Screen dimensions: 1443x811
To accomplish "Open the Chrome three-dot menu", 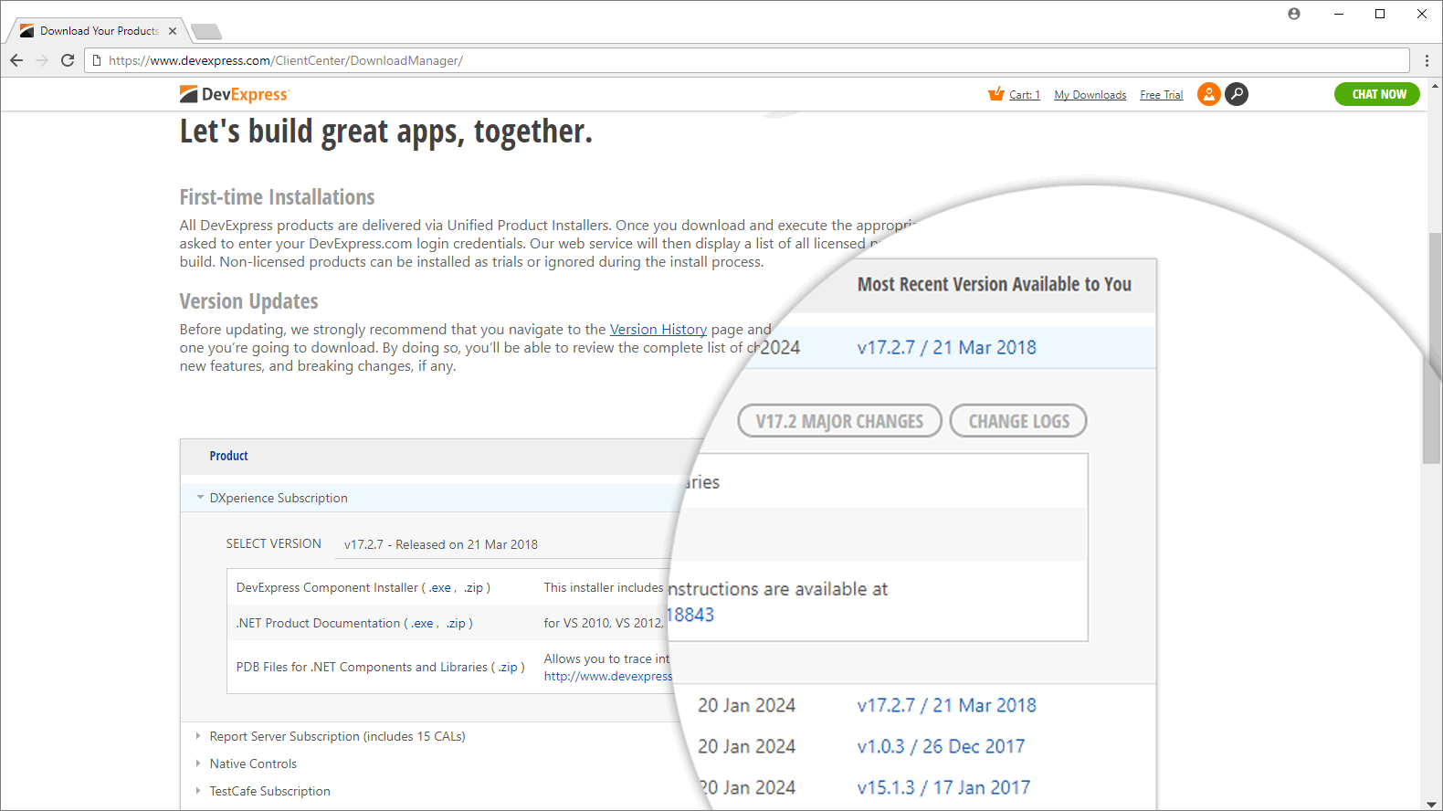I will point(1427,60).
